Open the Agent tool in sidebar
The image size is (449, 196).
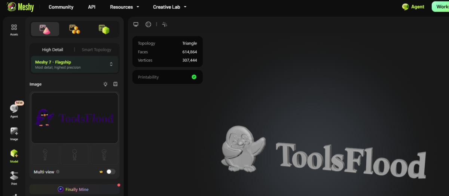[x=14, y=110]
